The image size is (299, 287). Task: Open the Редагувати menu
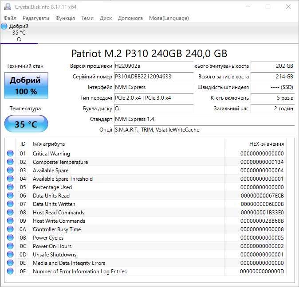[x=36, y=18]
